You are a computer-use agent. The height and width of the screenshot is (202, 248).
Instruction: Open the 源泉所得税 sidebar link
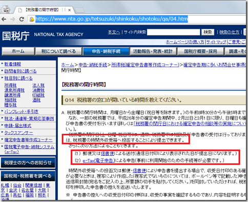[14, 90]
